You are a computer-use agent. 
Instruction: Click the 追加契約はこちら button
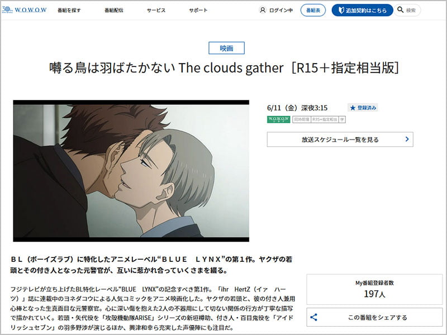(362, 10)
